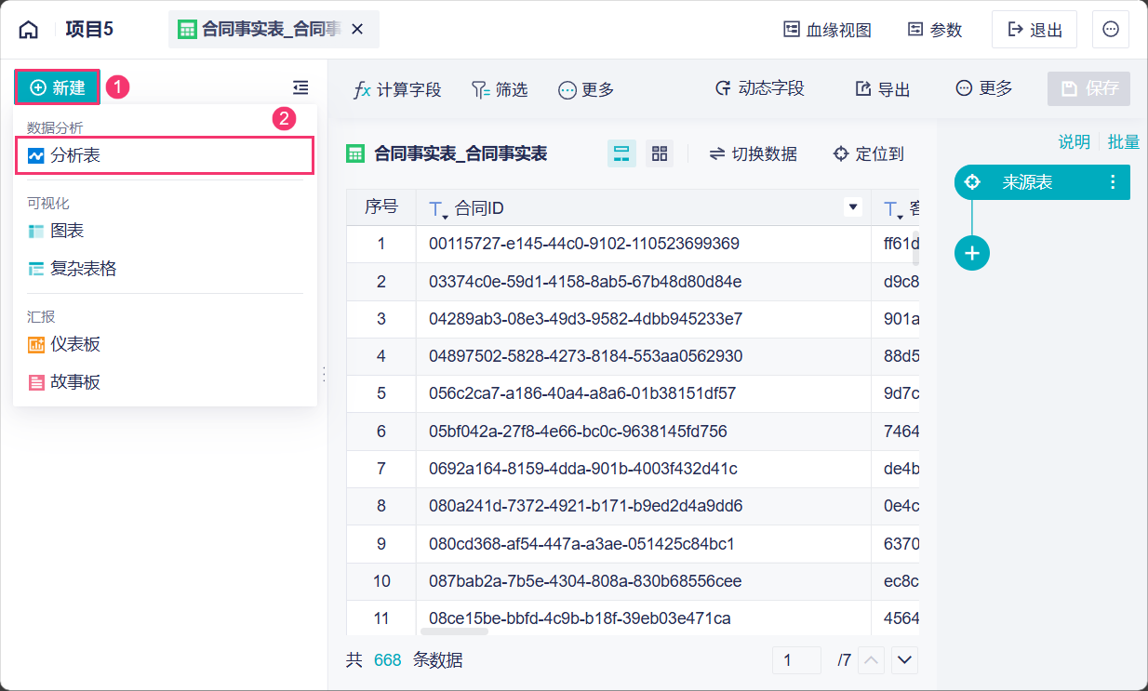Switch to grid card view toggle
This screenshot has width=1148, height=691.
point(660,154)
